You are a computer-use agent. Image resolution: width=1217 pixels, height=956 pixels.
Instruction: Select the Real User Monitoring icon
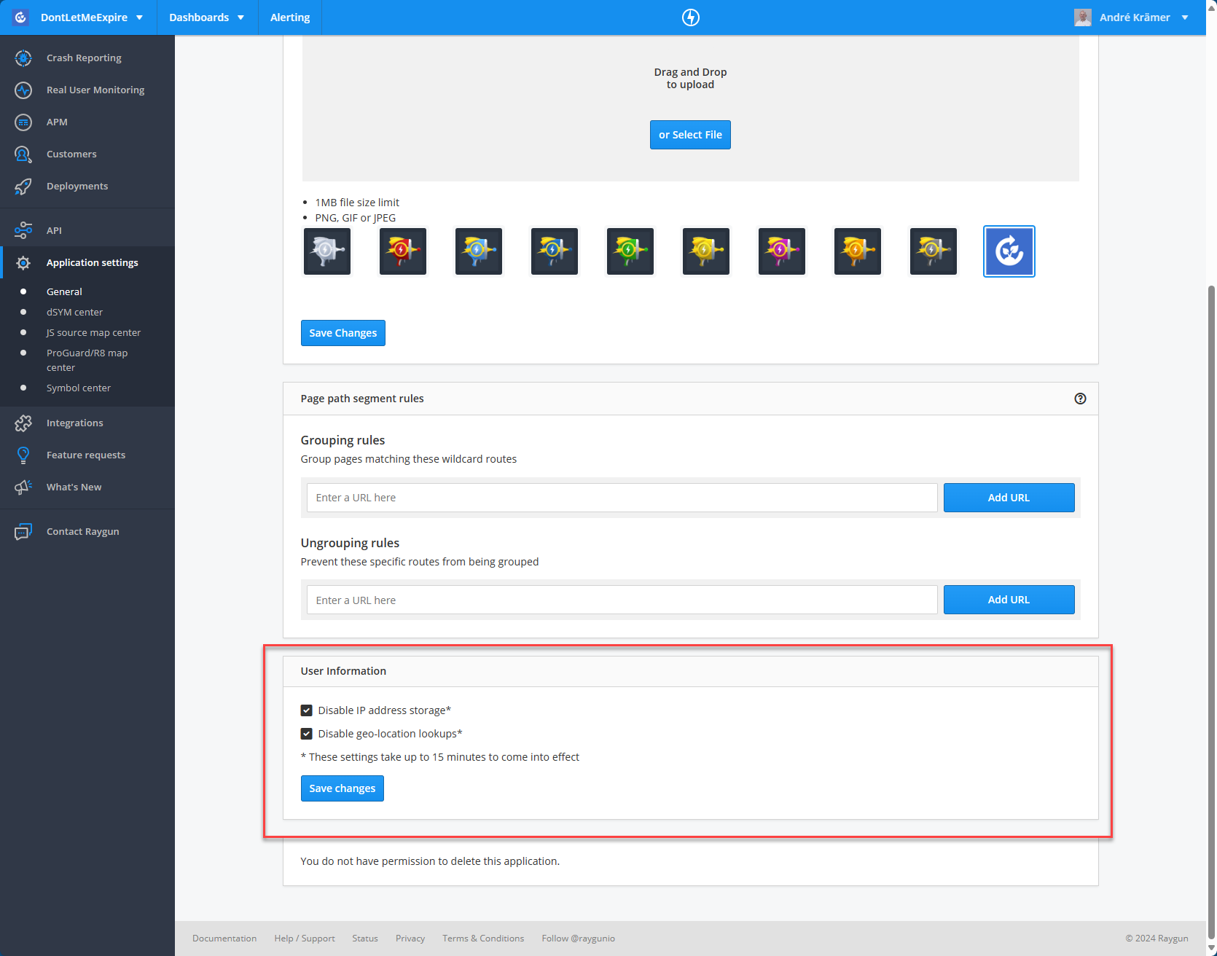click(23, 90)
